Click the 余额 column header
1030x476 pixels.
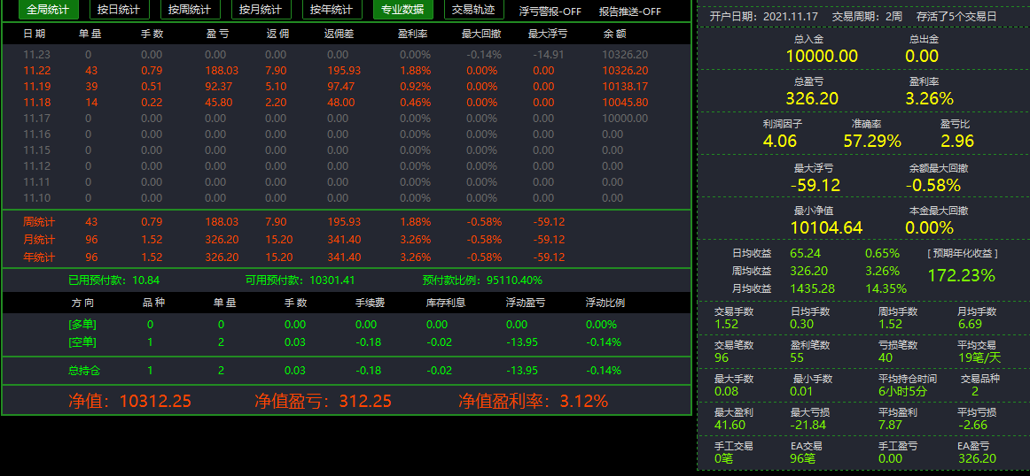click(x=613, y=35)
